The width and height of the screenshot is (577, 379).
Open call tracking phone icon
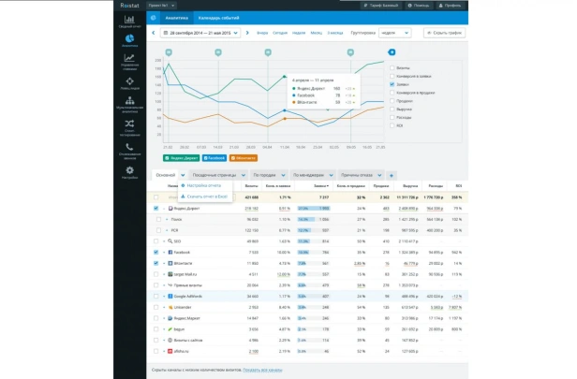(129, 147)
